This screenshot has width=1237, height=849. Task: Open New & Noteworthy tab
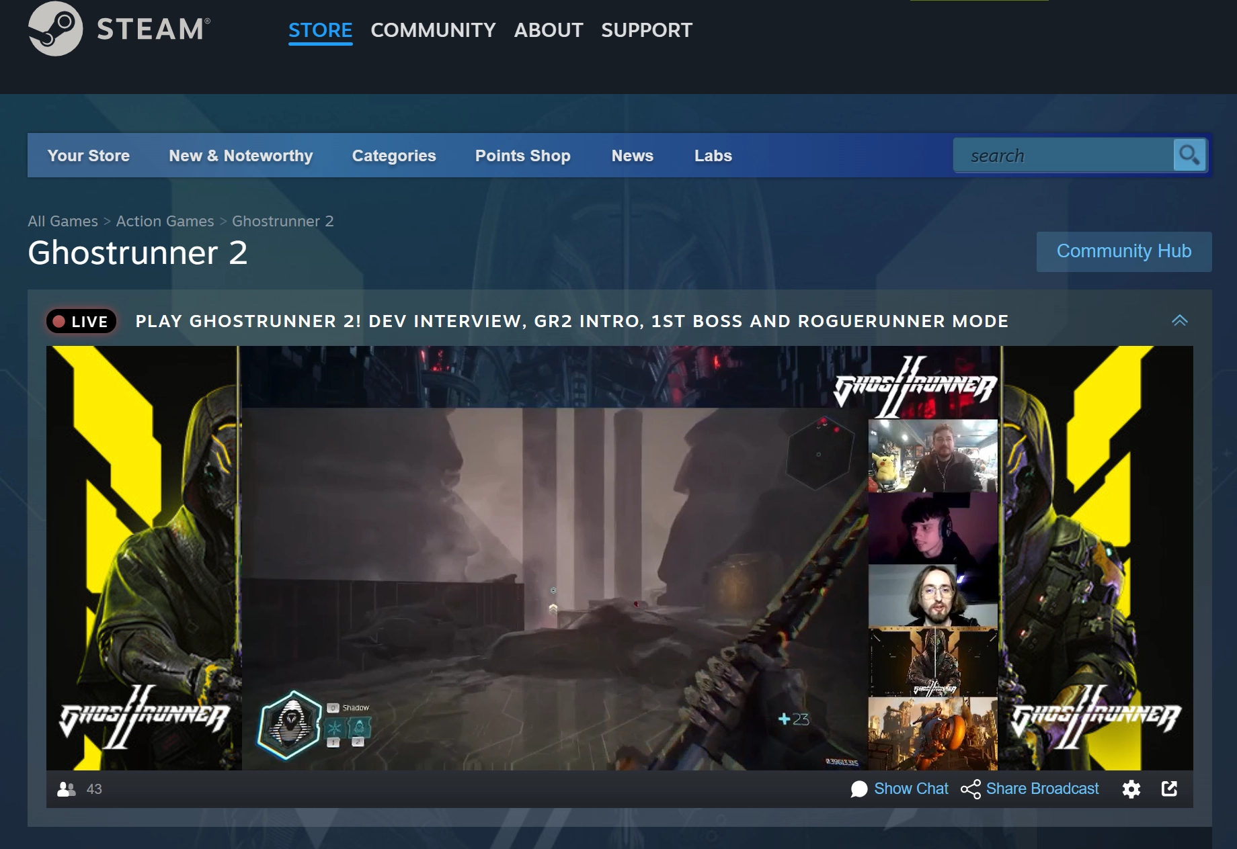coord(241,156)
